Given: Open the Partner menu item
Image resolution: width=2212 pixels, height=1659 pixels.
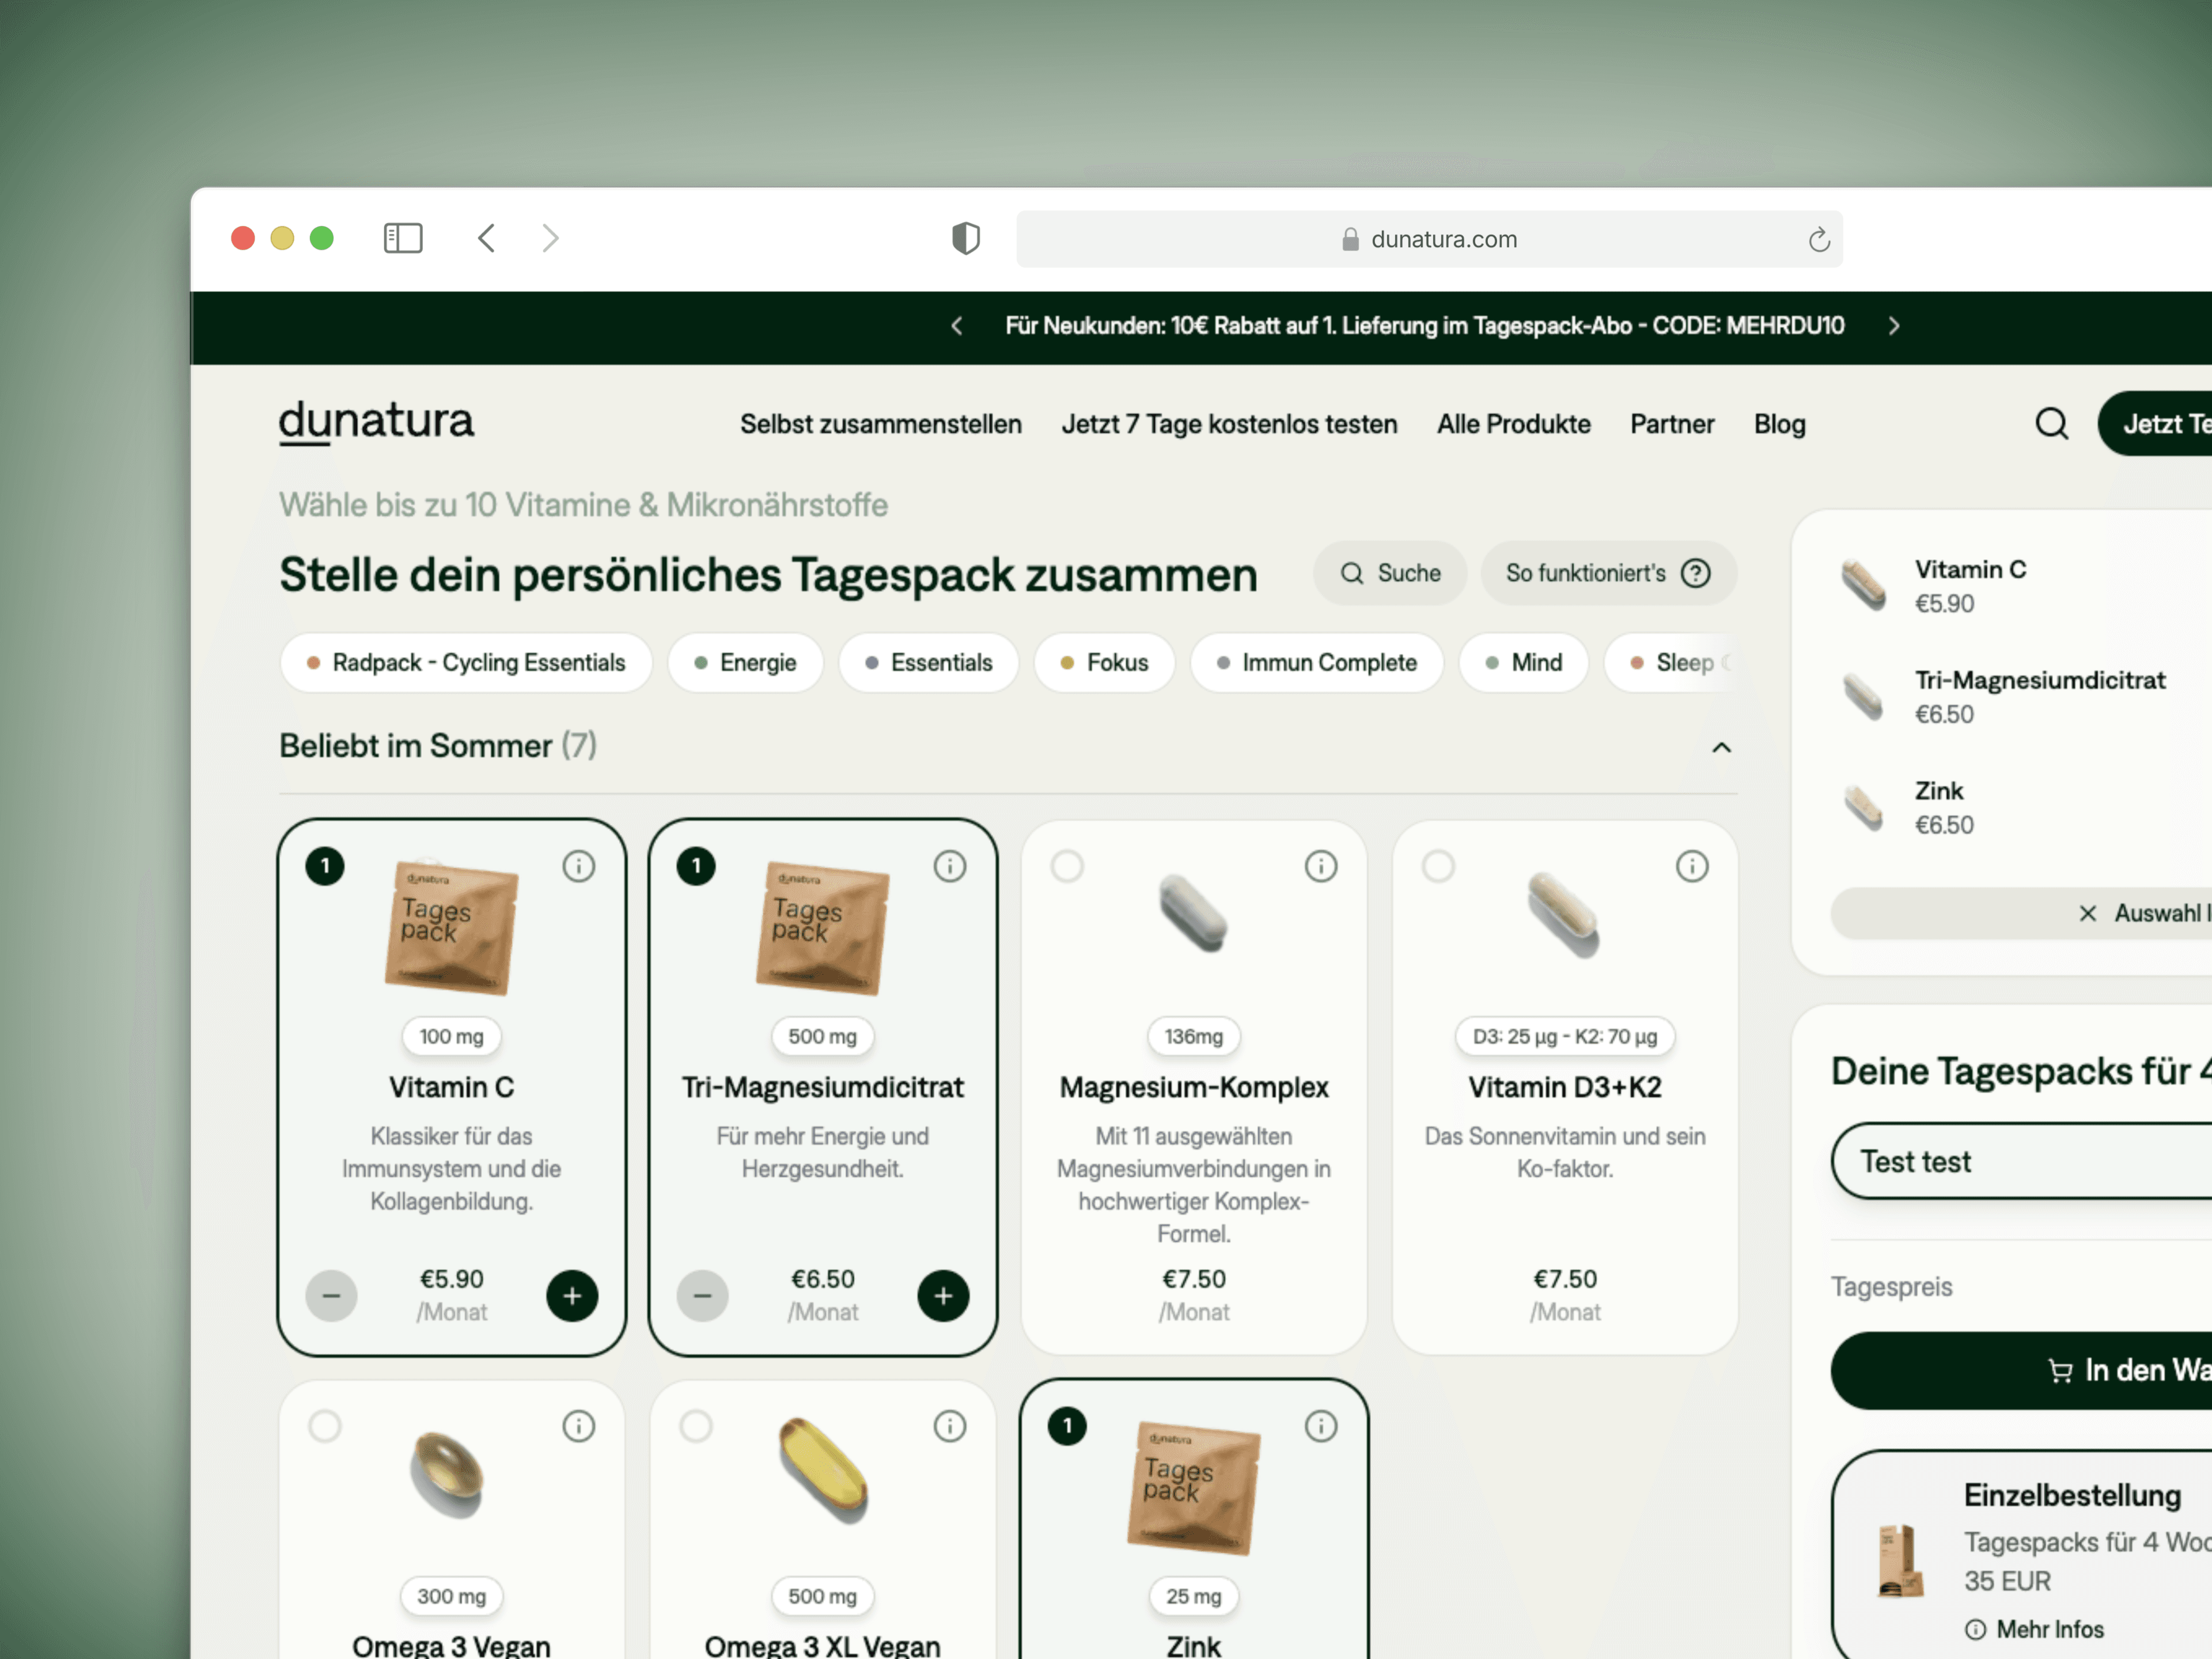Looking at the screenshot, I should (1671, 424).
